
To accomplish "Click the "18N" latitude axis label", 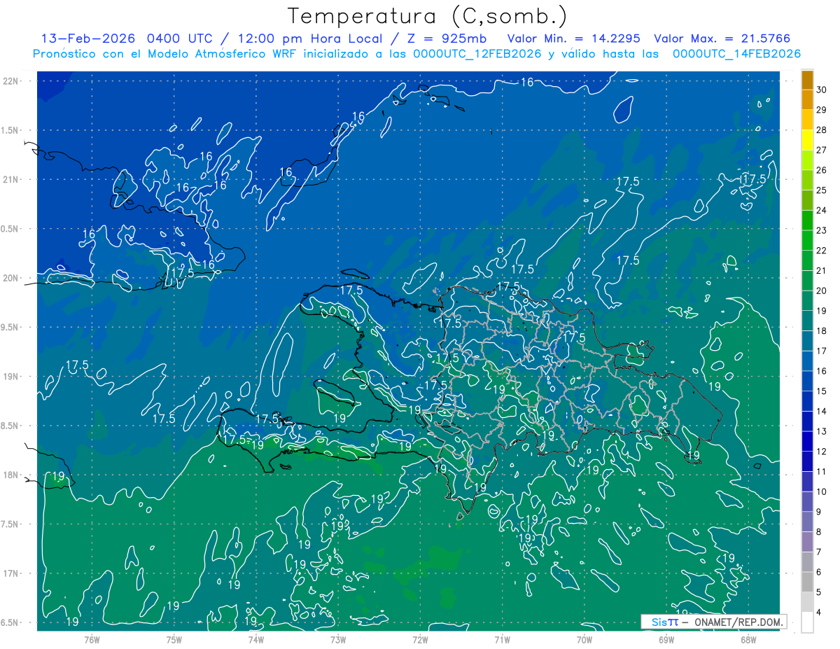I will point(12,475).
